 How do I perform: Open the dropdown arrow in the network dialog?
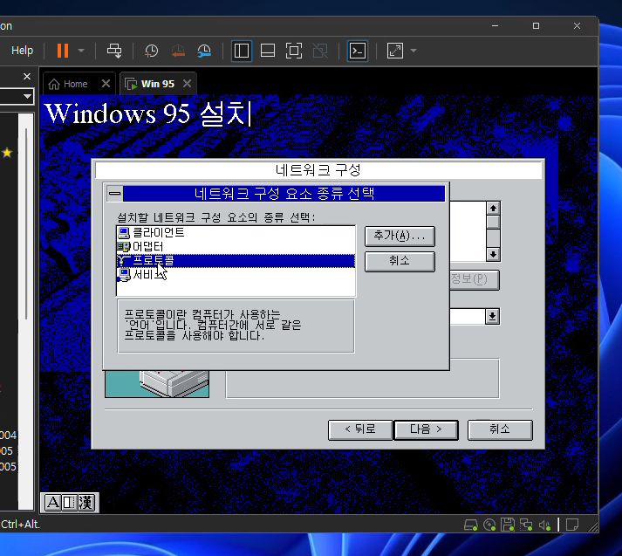[492, 316]
